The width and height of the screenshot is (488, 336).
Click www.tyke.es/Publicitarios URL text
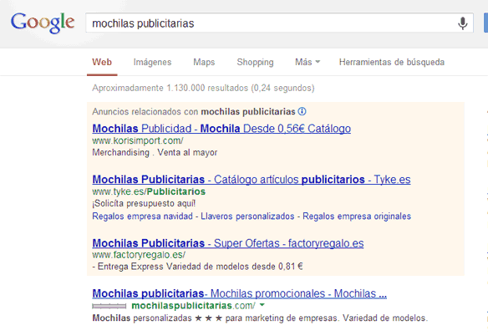click(x=149, y=191)
